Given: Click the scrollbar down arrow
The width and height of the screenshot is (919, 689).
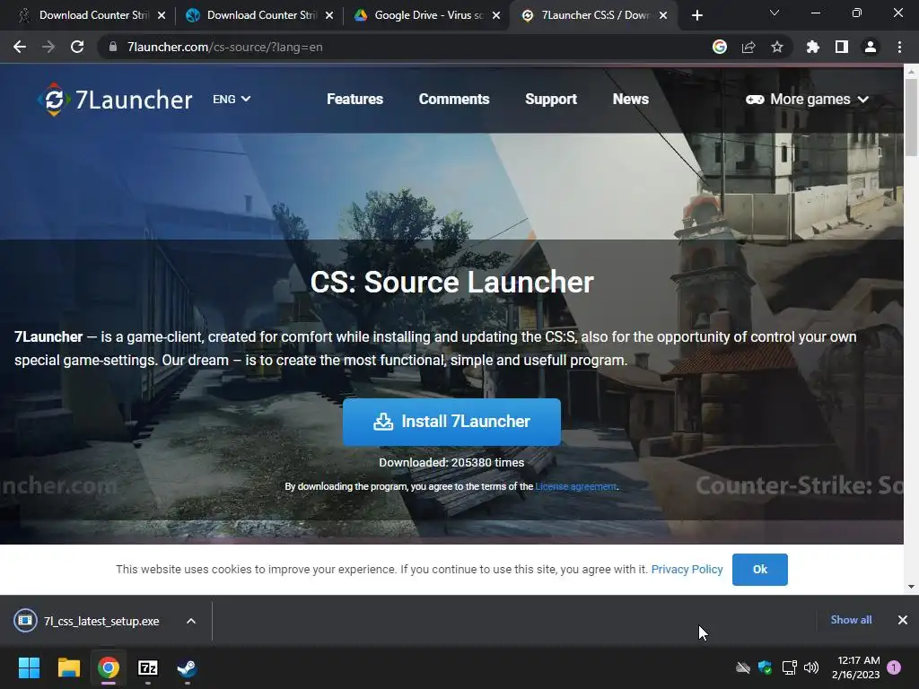Looking at the screenshot, I should click(x=911, y=587).
